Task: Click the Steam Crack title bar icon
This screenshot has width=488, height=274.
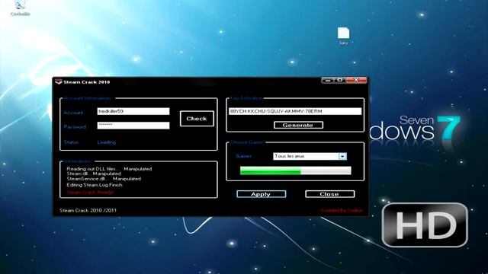Action: point(59,82)
